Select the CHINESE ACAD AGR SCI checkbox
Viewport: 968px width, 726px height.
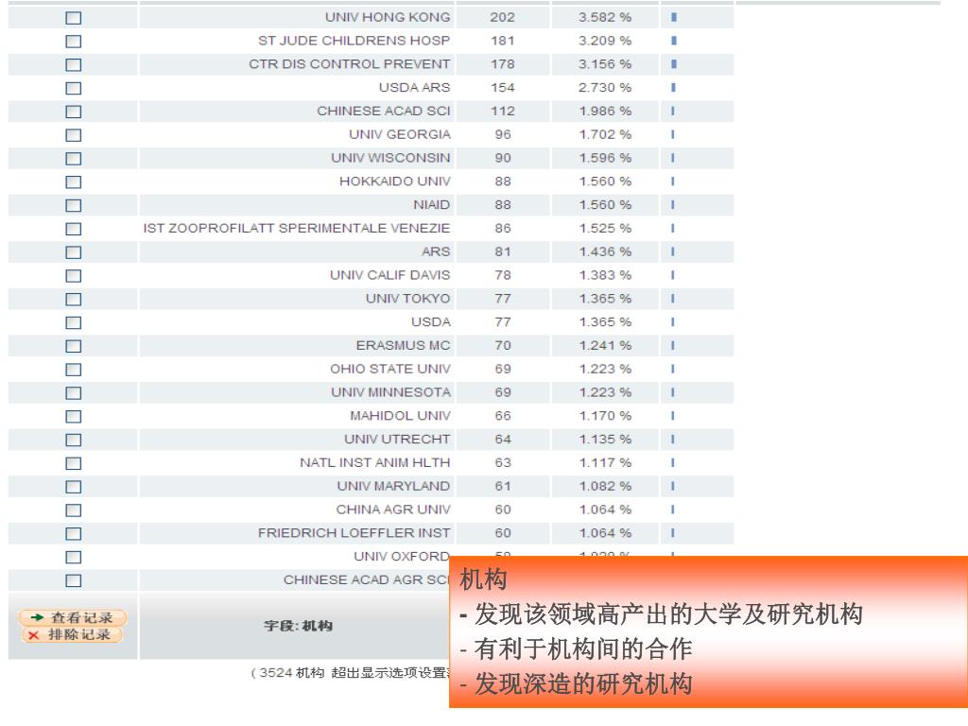pos(74,581)
